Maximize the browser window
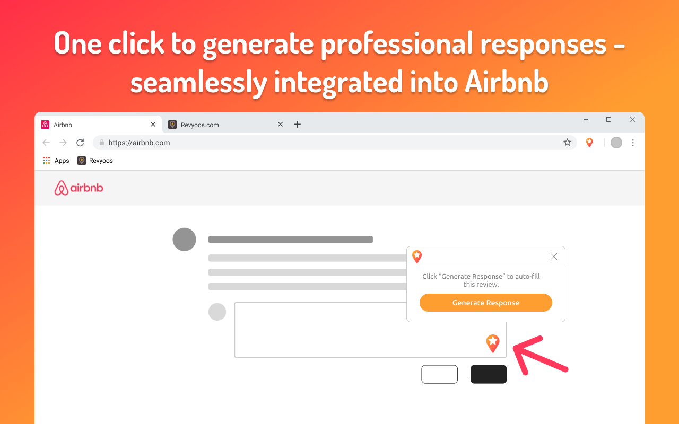Viewport: 679px width, 424px height. tap(609, 120)
